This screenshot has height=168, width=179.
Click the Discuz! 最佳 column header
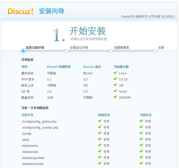click(92, 67)
